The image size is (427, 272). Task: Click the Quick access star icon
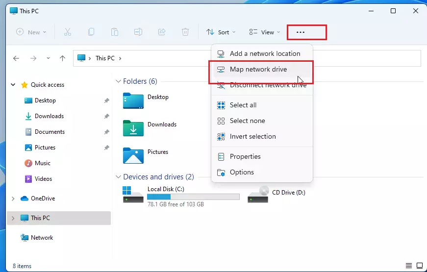point(25,85)
